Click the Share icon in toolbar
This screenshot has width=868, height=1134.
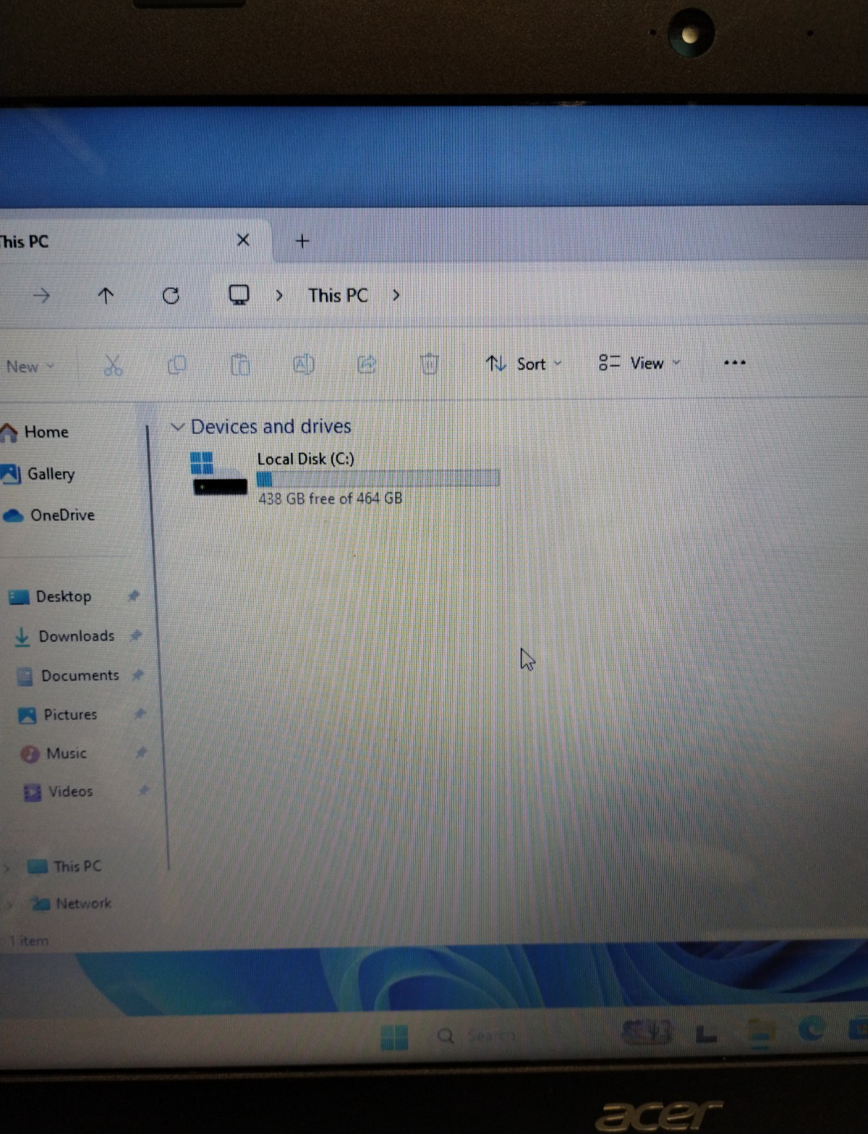point(367,364)
